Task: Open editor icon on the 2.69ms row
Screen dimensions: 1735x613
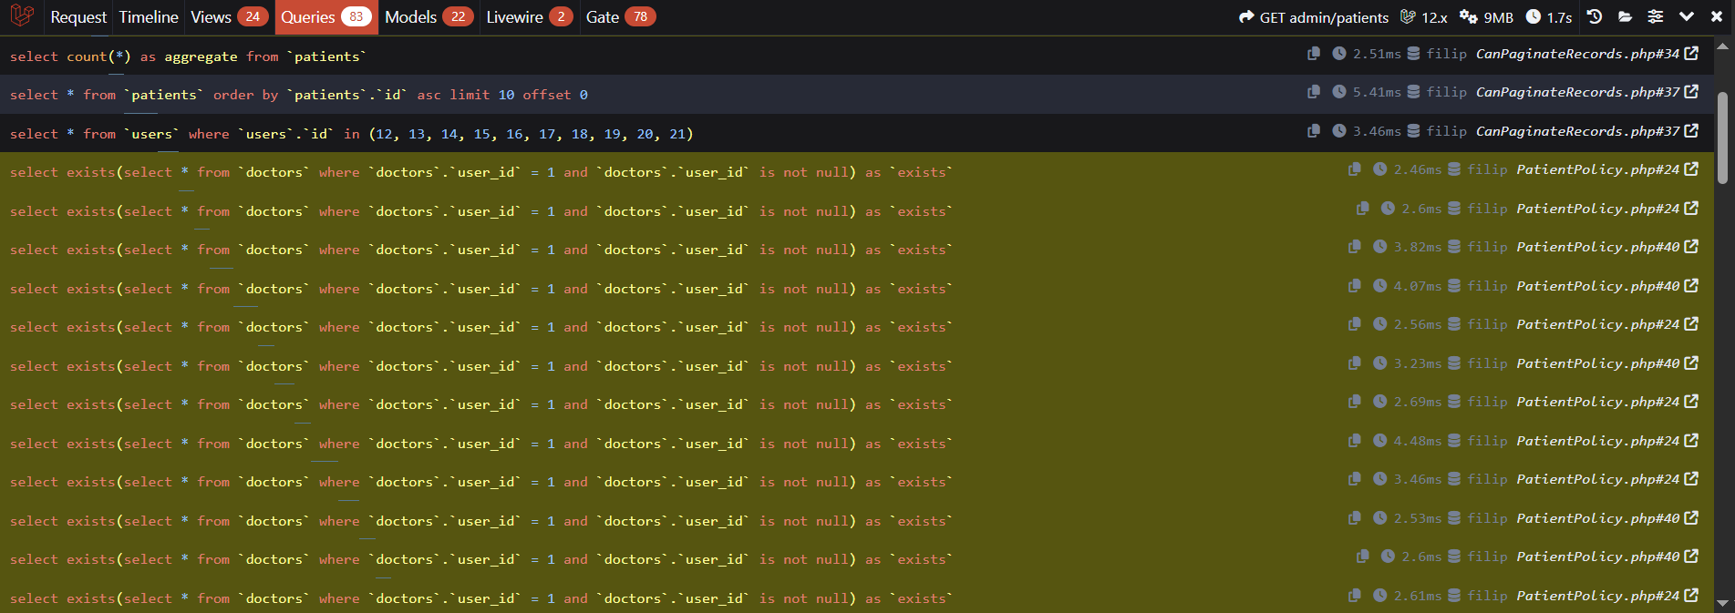Action: 1692,402
